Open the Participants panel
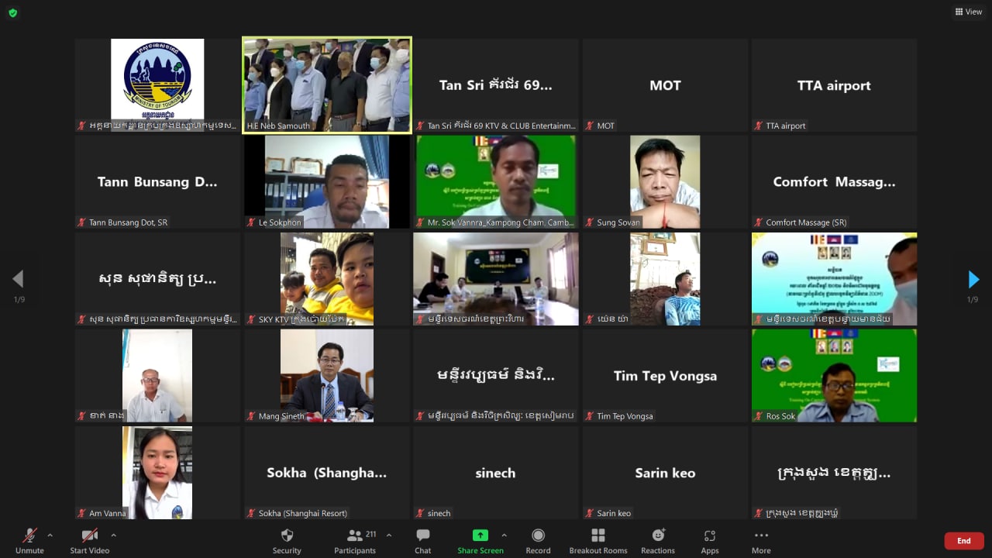 (355, 536)
